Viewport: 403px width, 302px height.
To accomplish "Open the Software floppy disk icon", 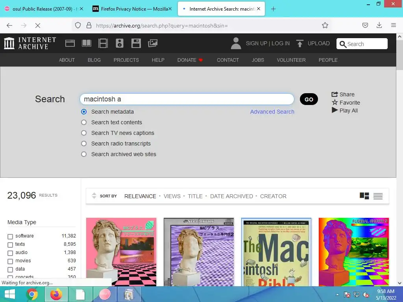I will [x=136, y=43].
